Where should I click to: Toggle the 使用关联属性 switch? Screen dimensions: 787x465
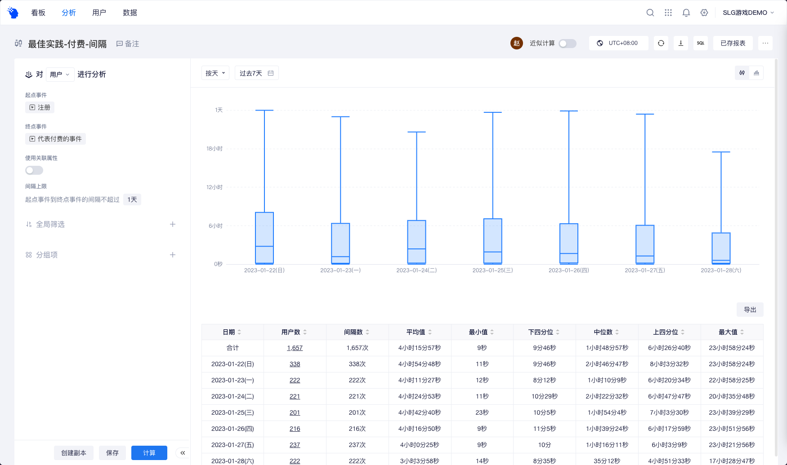(x=34, y=170)
